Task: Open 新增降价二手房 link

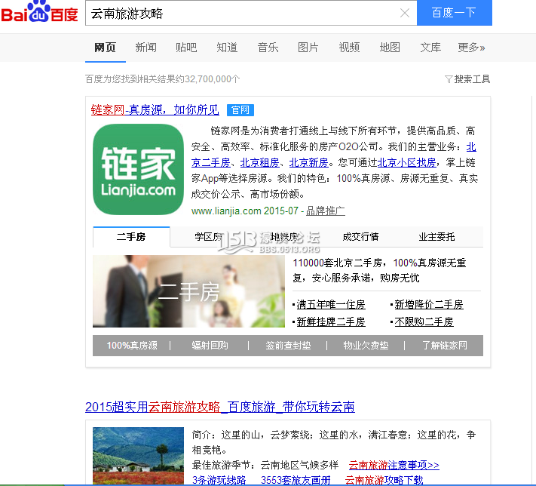Action: pos(429,304)
